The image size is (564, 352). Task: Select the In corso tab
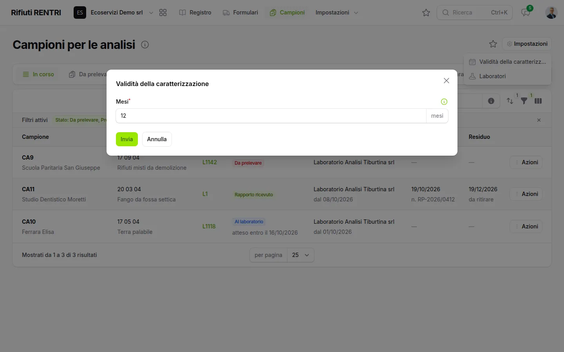point(38,74)
